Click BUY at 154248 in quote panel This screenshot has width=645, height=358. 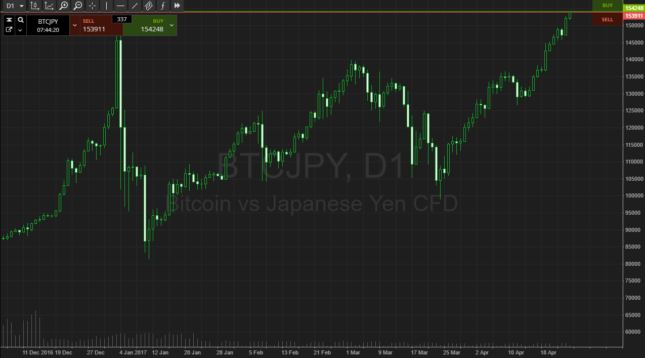pyautogui.click(x=145, y=25)
